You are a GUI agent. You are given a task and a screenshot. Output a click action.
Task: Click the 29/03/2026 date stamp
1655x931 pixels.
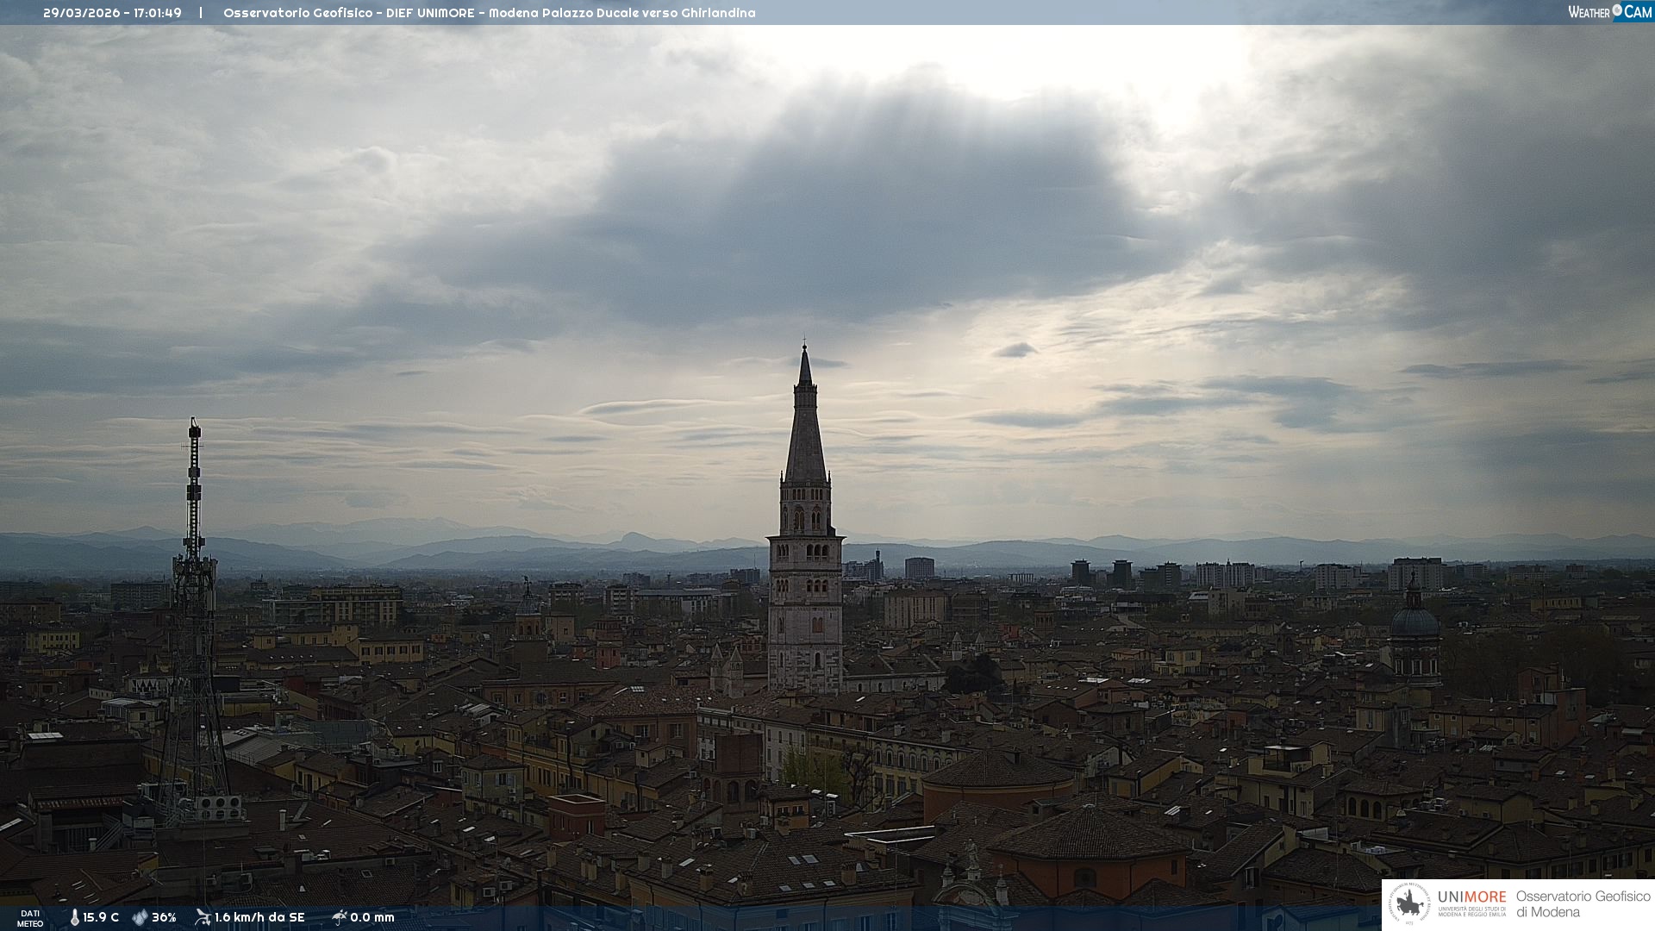point(83,13)
